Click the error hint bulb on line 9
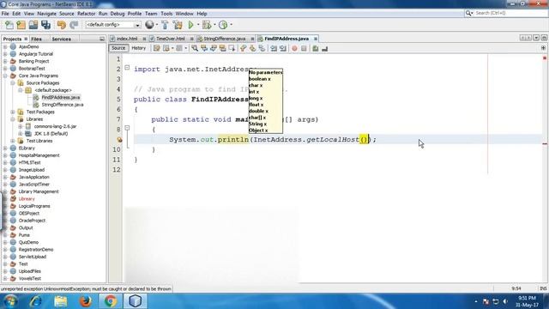Screen dimensions: 549x309 [x=119, y=139]
